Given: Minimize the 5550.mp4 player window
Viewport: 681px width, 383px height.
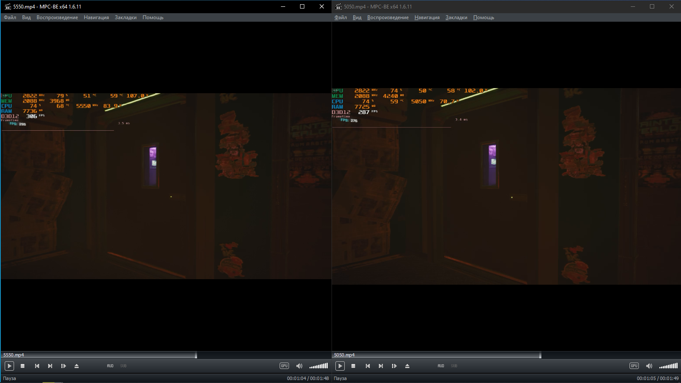Looking at the screenshot, I should (x=283, y=6).
